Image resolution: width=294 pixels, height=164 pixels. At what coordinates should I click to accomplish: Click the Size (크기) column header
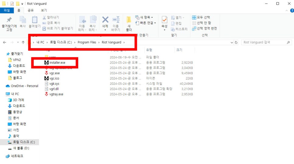pyautogui.click(x=179, y=50)
